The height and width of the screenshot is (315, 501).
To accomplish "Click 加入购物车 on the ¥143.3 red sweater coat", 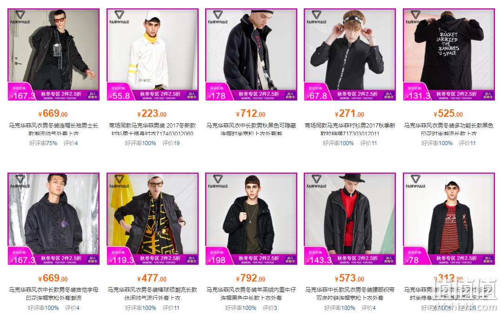I will coord(389,260).
